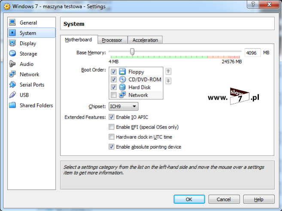This screenshot has height=211, width=282.
Task: Select the CD/DVD-ROM disc boot icon
Action: point(122,79)
